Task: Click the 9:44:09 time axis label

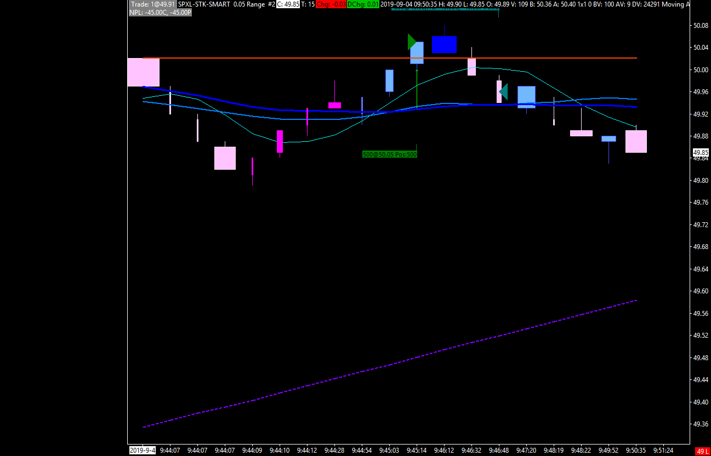Action: point(252,451)
